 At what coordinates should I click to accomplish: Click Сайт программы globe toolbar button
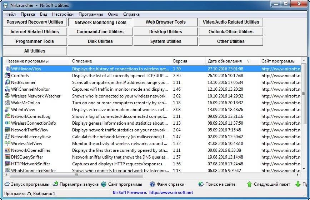click(x=122, y=184)
